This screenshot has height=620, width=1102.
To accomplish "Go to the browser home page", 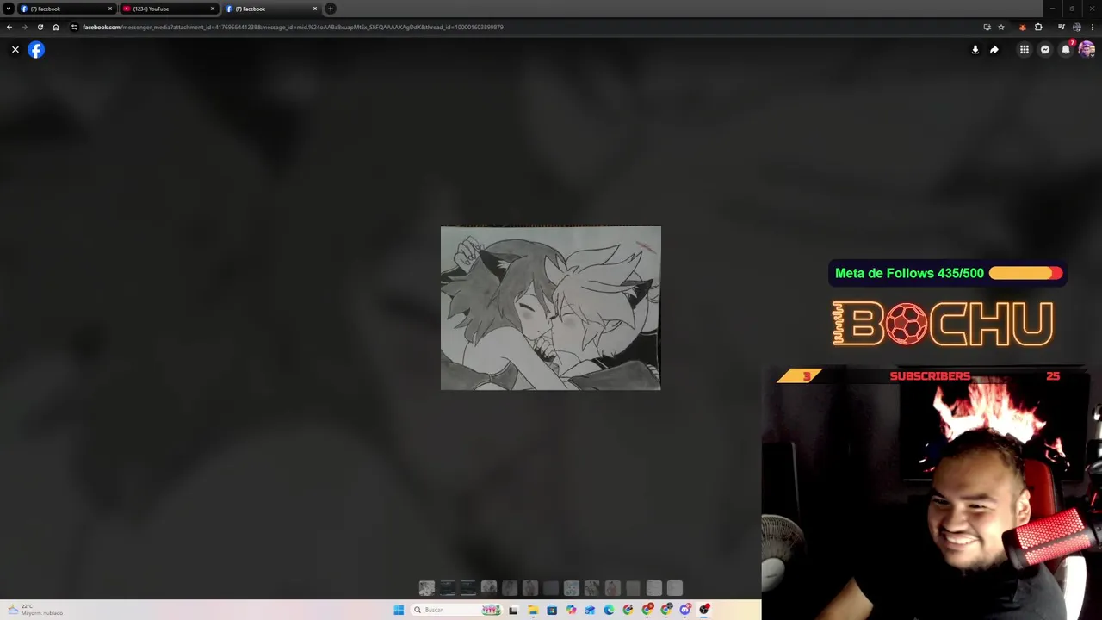I will point(56,27).
